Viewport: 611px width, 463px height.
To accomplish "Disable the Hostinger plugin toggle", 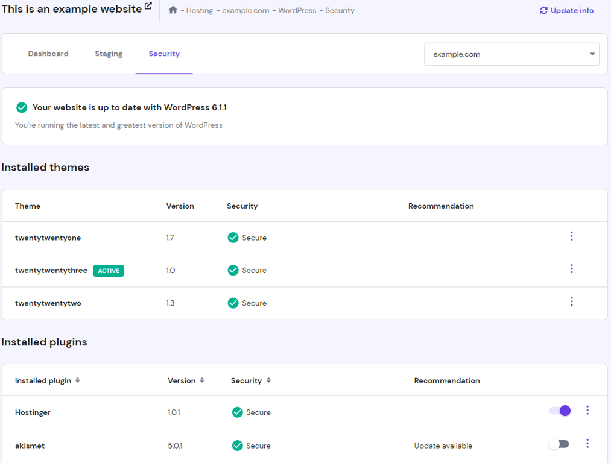I will coord(559,410).
